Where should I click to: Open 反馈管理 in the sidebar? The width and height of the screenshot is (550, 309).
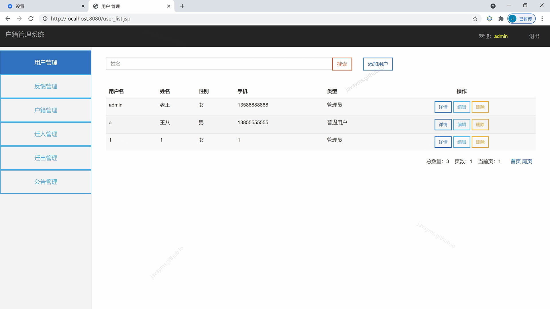(46, 86)
